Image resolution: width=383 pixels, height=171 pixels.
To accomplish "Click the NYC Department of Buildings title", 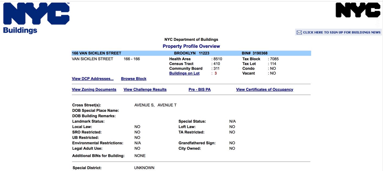I will [191, 39].
